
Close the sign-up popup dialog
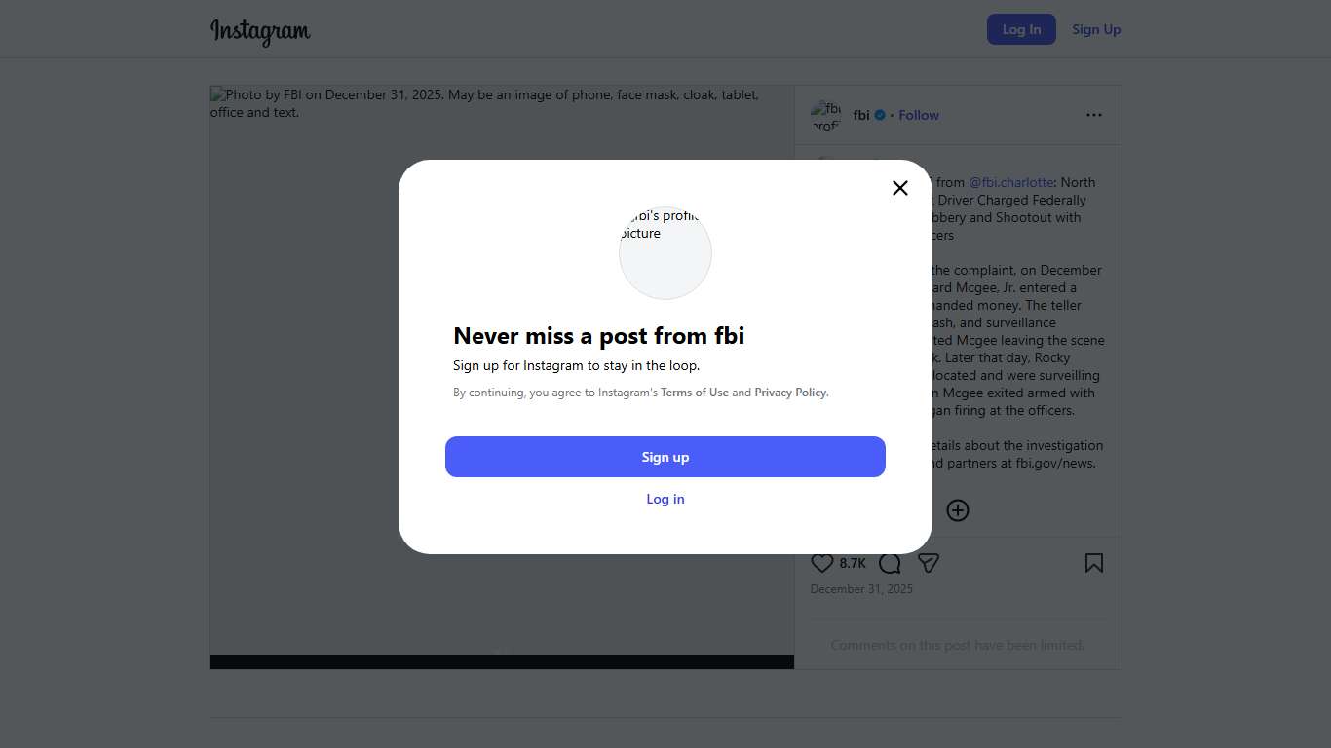900,188
